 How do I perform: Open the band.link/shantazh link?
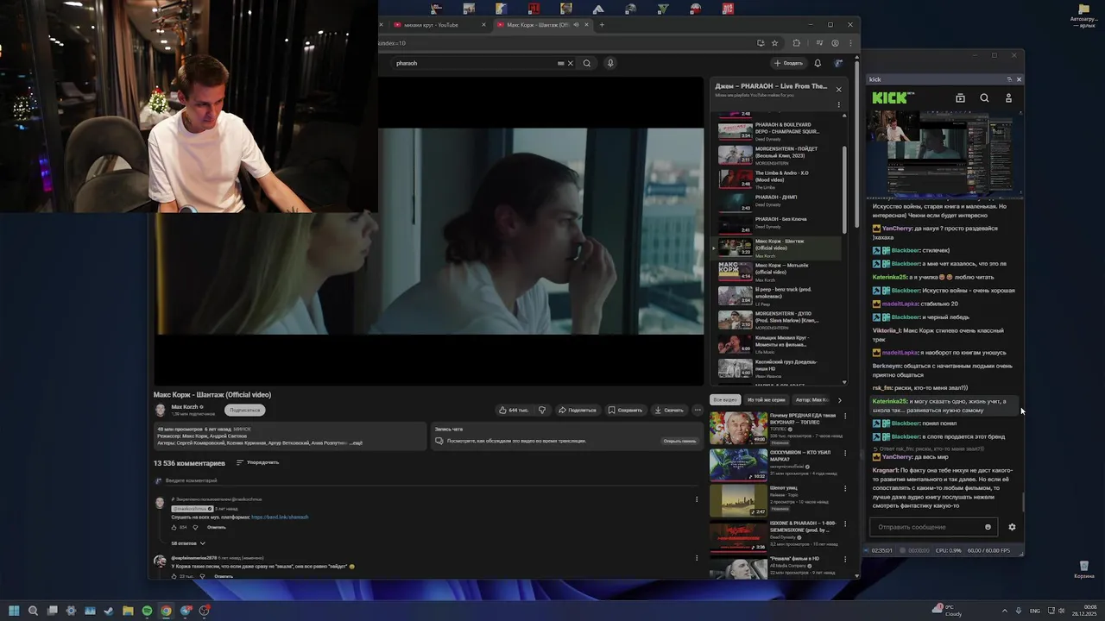coord(280,517)
